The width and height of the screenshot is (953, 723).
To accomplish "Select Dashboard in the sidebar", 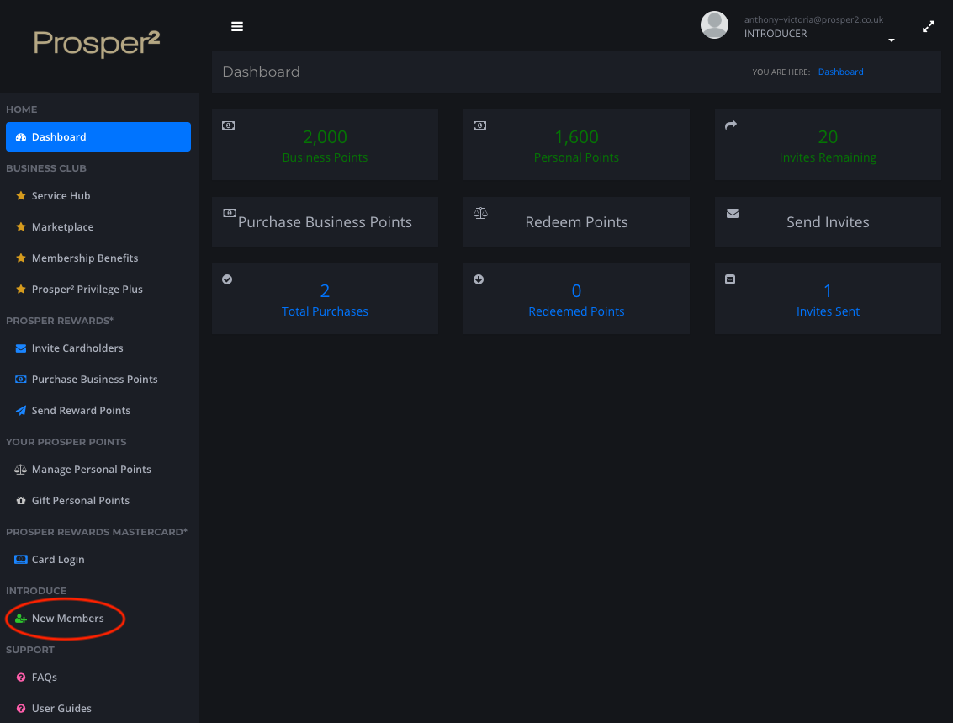I will [98, 137].
